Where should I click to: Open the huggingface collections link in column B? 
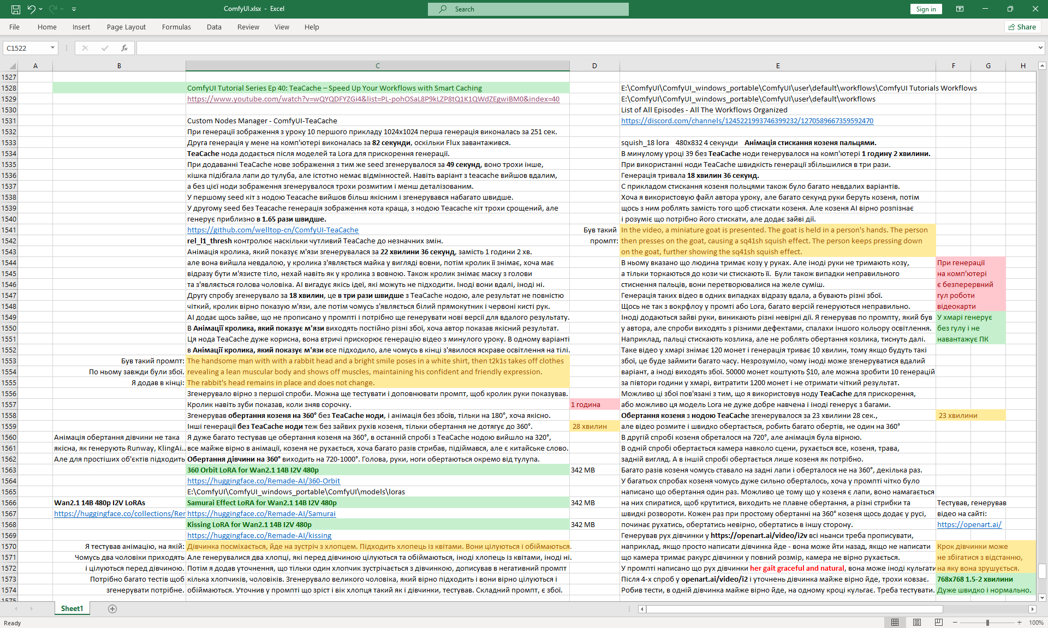pos(120,513)
